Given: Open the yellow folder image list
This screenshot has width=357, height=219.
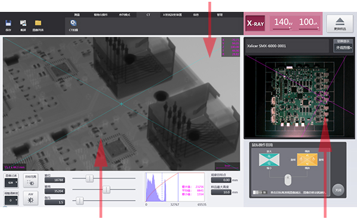Looking at the screenshot, I should (x=38, y=23).
